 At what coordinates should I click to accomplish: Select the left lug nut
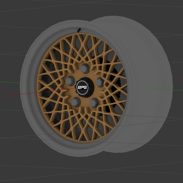pos(70,81)
